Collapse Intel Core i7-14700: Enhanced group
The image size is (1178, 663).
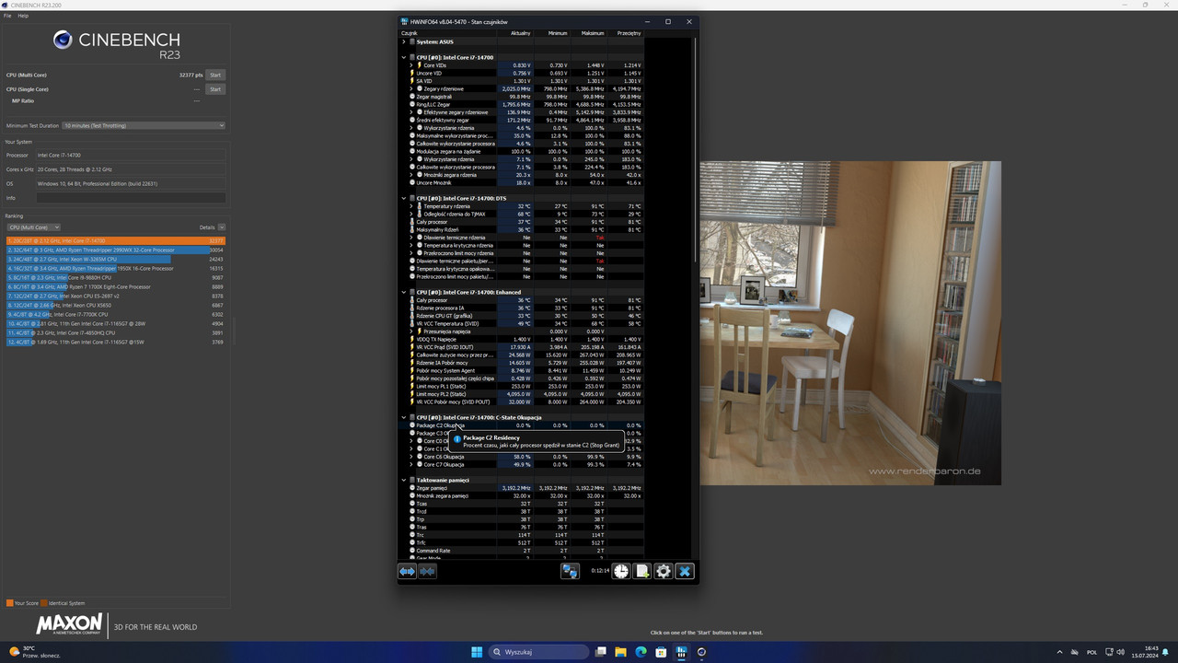tap(403, 292)
